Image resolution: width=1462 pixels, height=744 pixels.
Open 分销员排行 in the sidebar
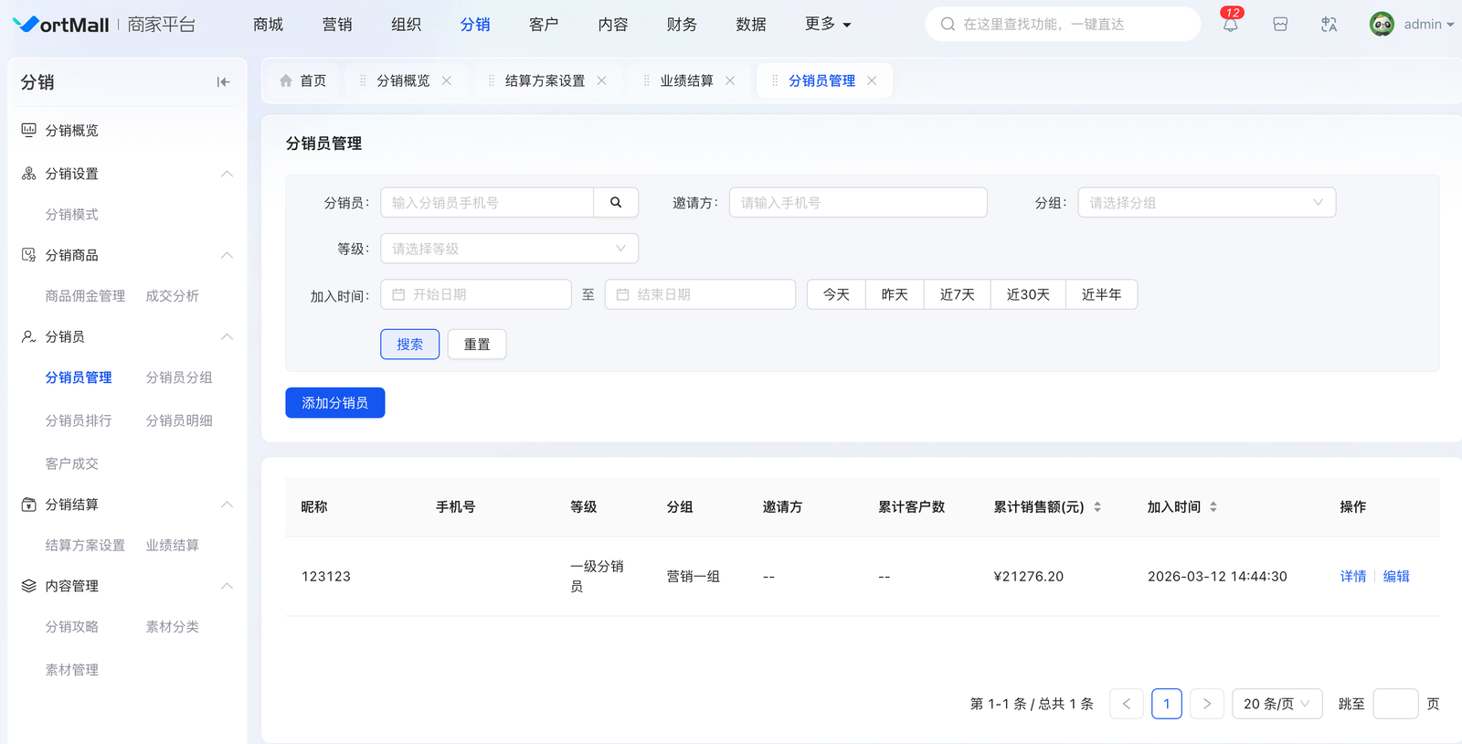click(x=79, y=420)
